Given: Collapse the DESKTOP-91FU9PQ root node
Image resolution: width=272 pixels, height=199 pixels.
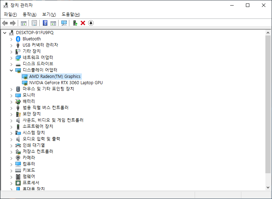Looking at the screenshot, I should point(5,33).
